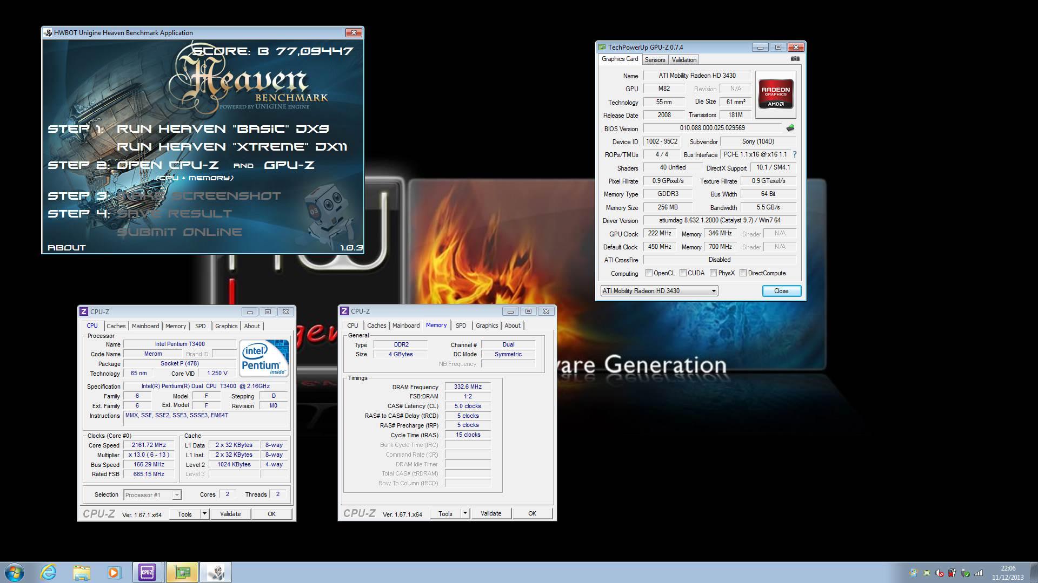Click the muted volume tray icon

click(940, 573)
